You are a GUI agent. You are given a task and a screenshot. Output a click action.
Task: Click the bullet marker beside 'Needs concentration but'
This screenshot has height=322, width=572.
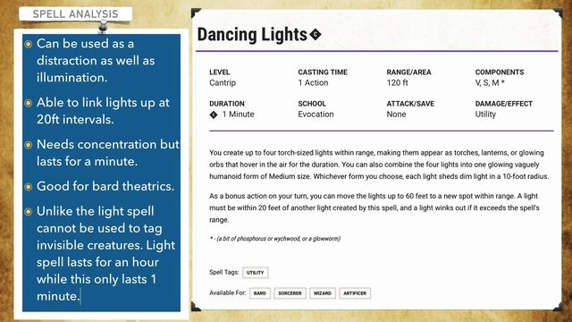pyautogui.click(x=29, y=145)
